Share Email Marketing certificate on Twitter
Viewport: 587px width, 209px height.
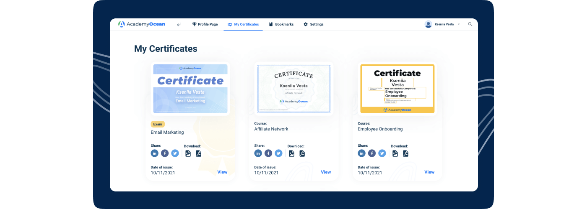(x=175, y=153)
